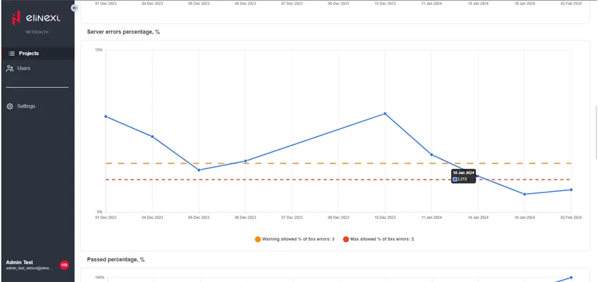
Task: Click the 05 Dec 2023 data point
Action: click(199, 170)
